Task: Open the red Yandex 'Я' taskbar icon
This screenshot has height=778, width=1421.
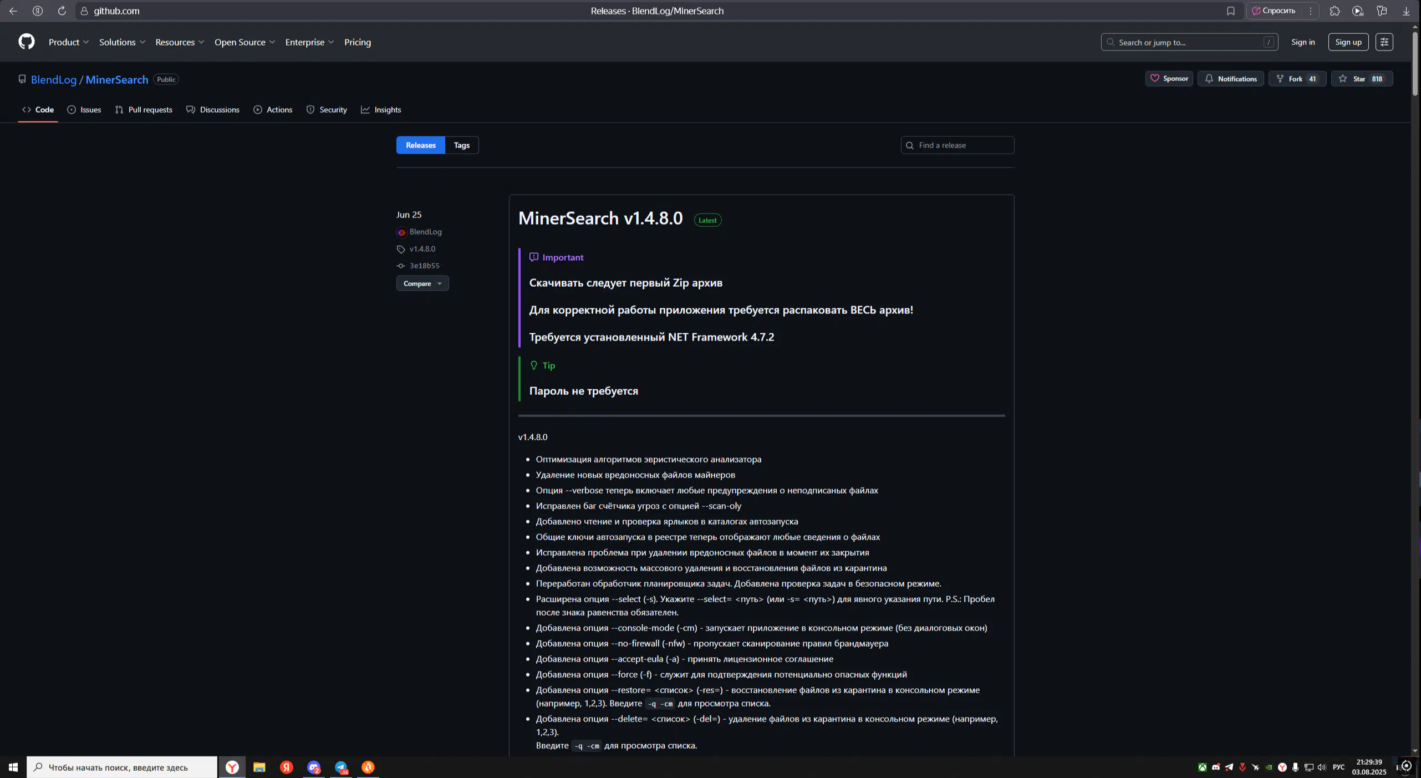Action: (287, 767)
